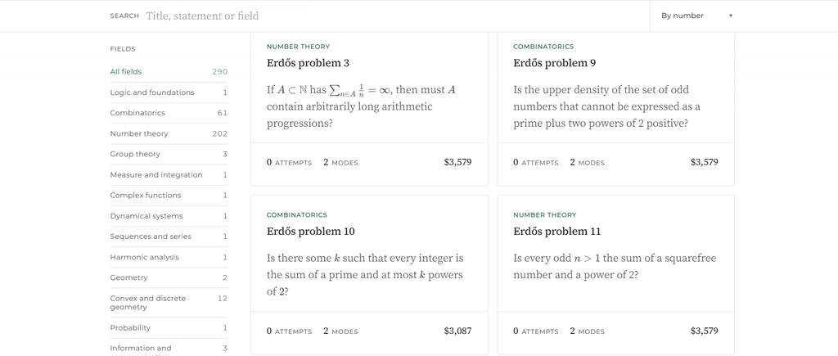Select Convex and discrete geometry filter

click(x=169, y=303)
